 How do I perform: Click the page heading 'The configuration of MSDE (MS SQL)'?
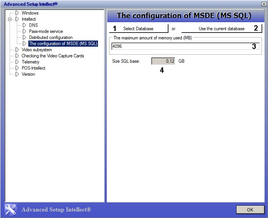[x=184, y=15]
